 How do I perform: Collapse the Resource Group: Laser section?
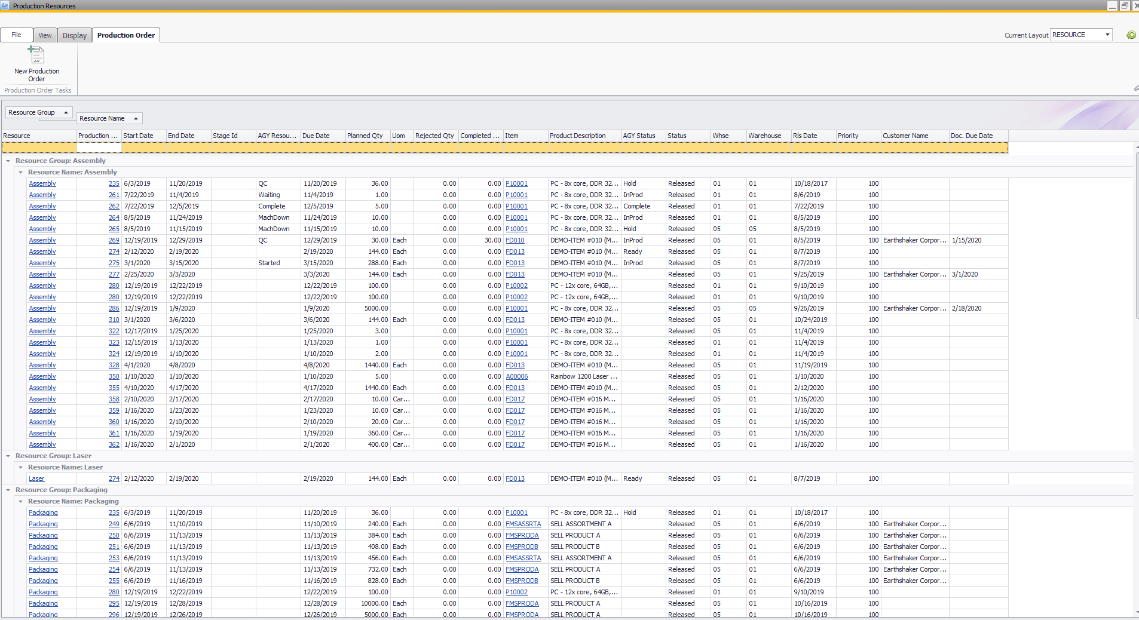(7, 456)
